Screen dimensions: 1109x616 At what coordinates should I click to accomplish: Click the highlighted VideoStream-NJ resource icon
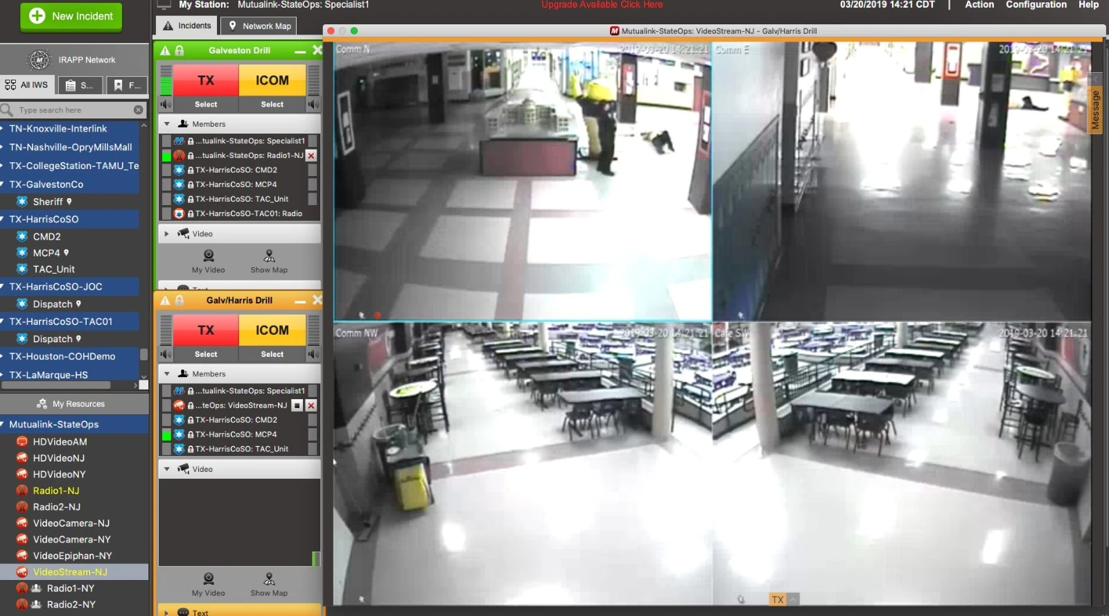coord(22,572)
